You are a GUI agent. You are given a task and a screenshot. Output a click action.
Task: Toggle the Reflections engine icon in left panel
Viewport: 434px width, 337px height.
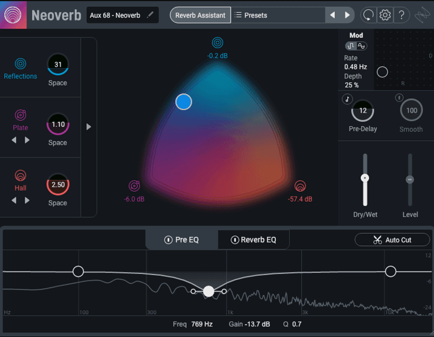click(x=20, y=64)
